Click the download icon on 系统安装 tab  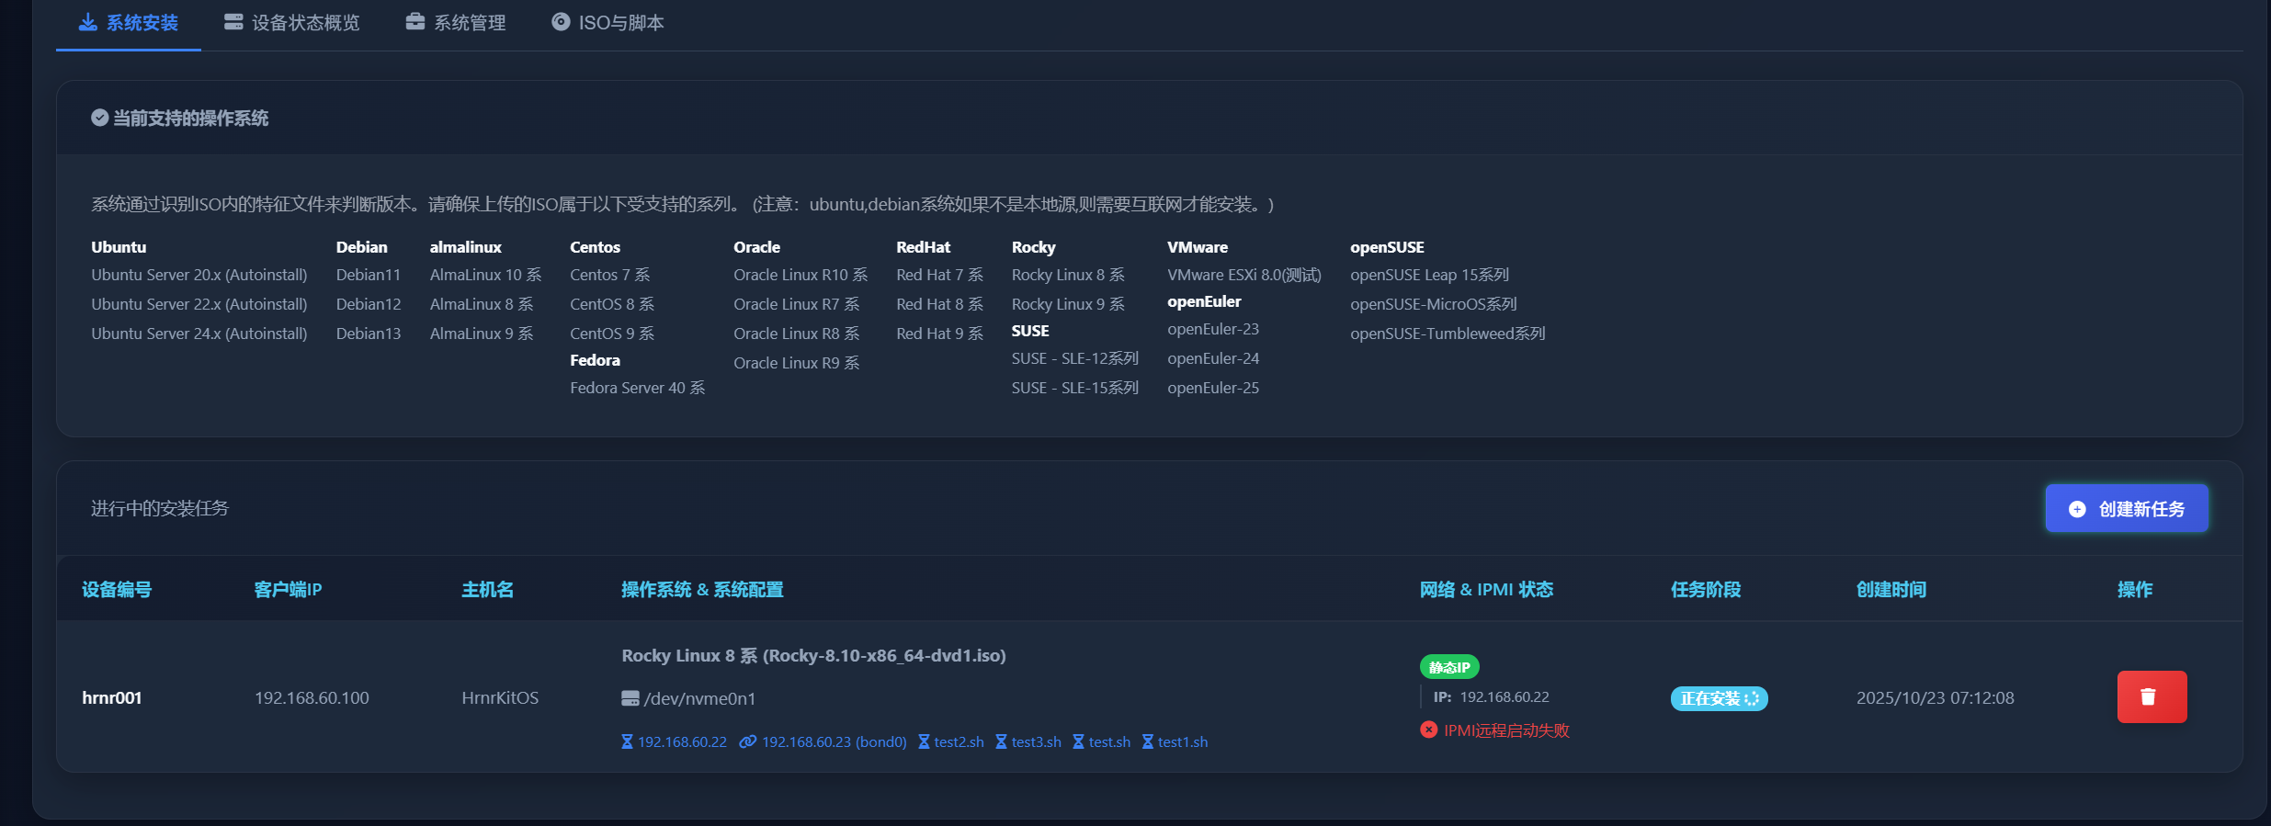coord(87,22)
